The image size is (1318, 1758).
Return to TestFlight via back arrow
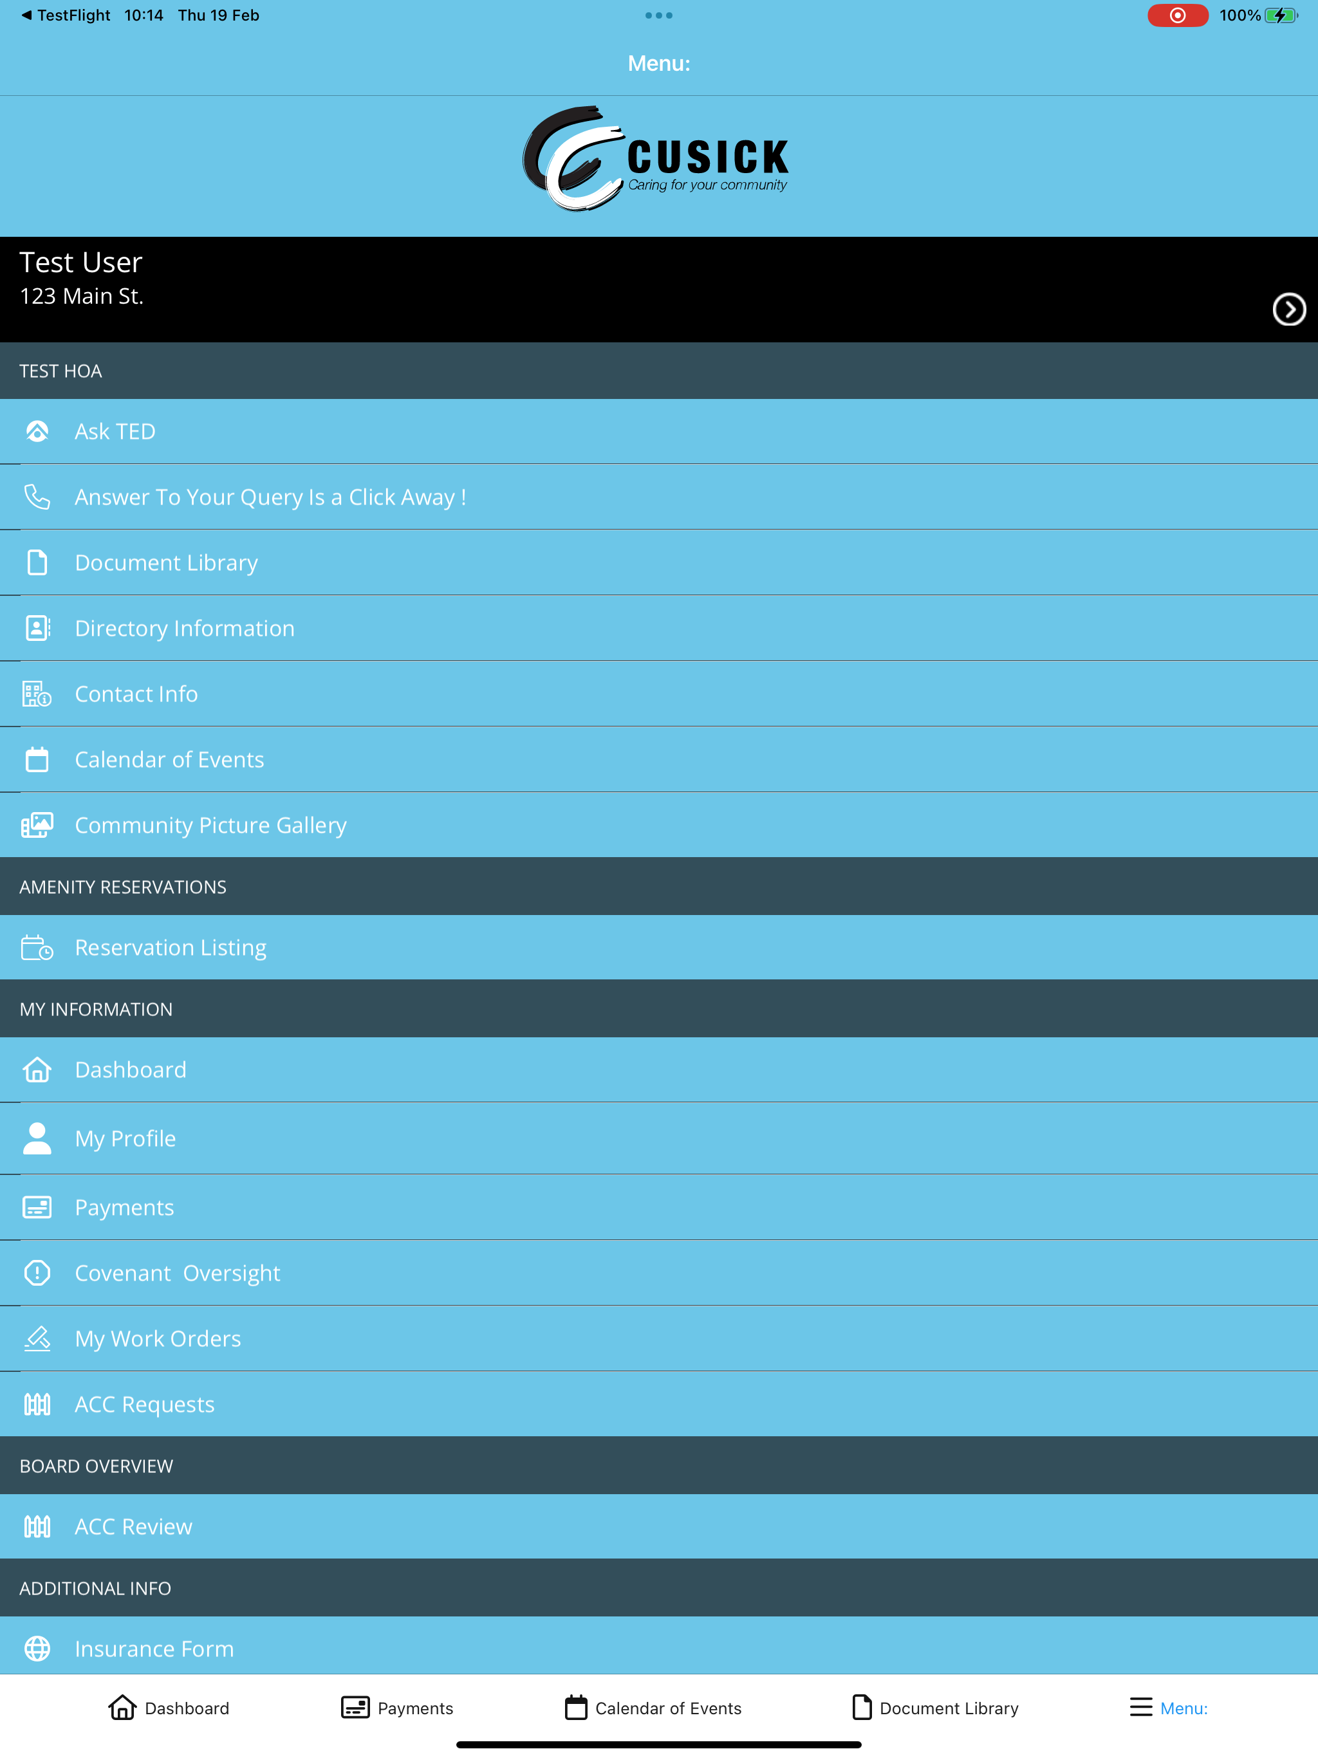click(65, 15)
